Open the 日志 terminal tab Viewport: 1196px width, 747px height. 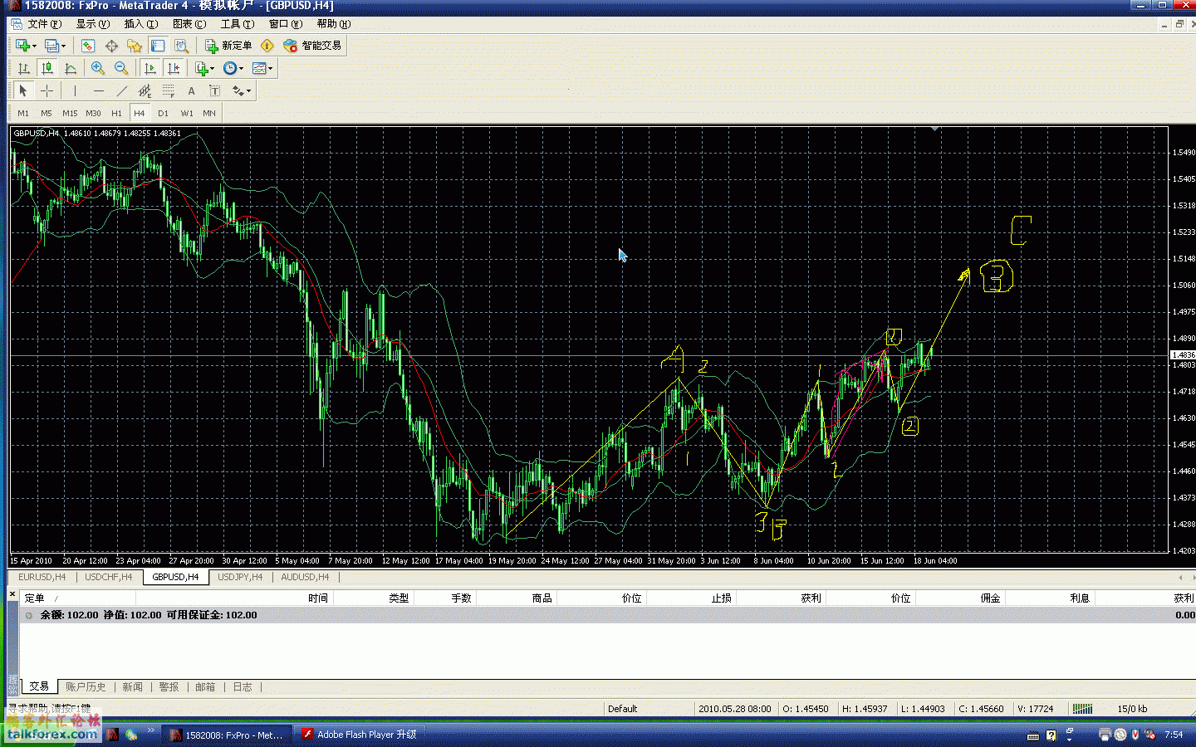243,687
